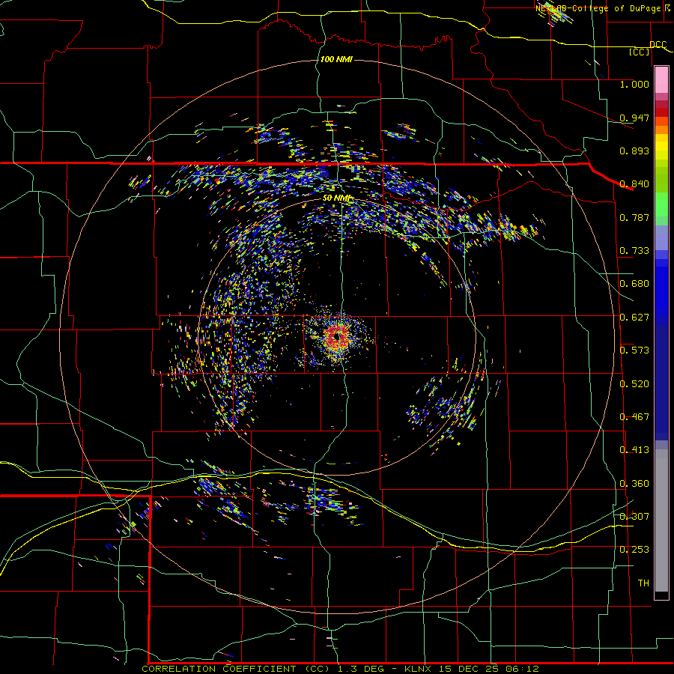Select the 0.307 scale value
Screen dimensions: 674x674
point(634,517)
